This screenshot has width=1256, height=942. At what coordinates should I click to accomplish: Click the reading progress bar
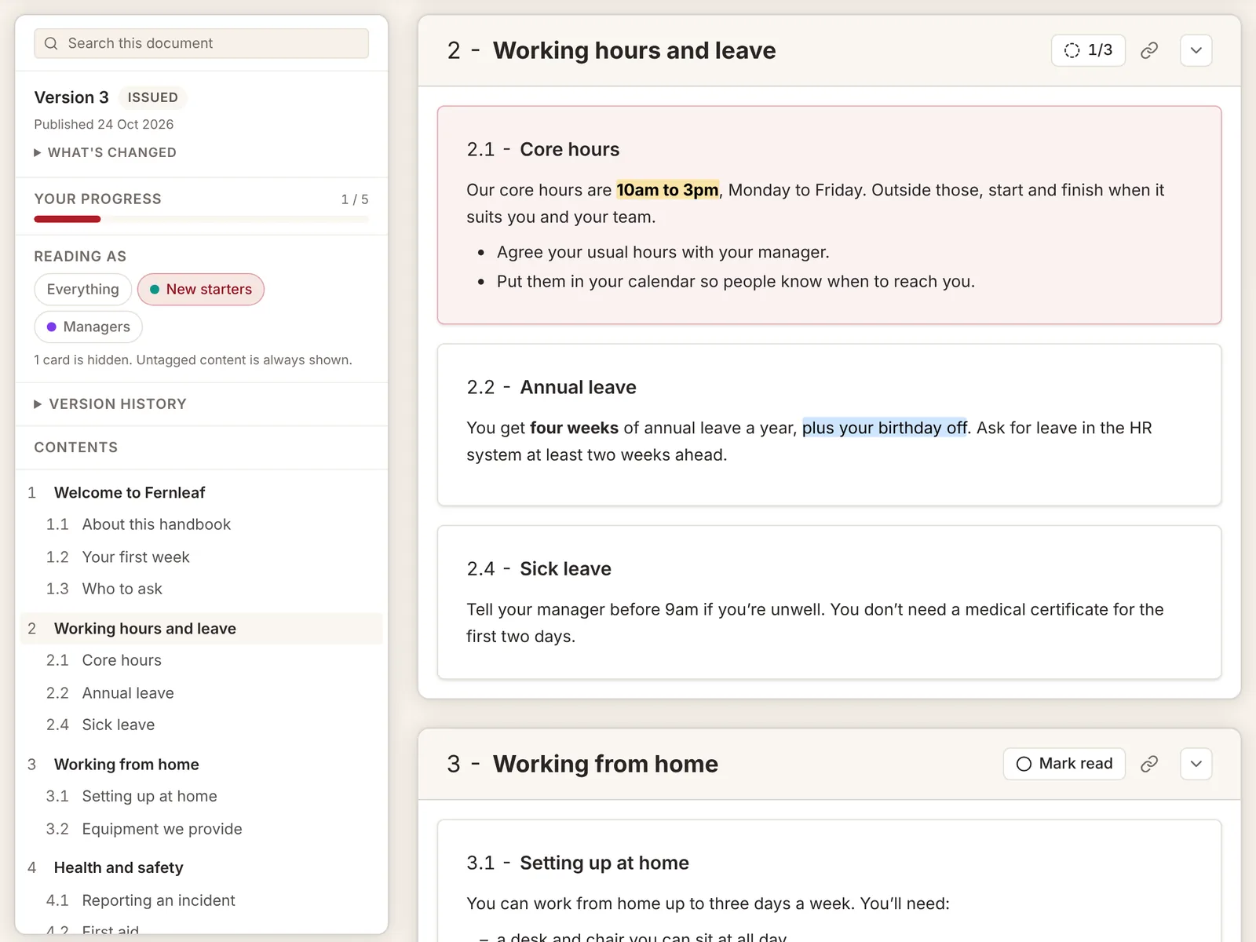coord(201,219)
